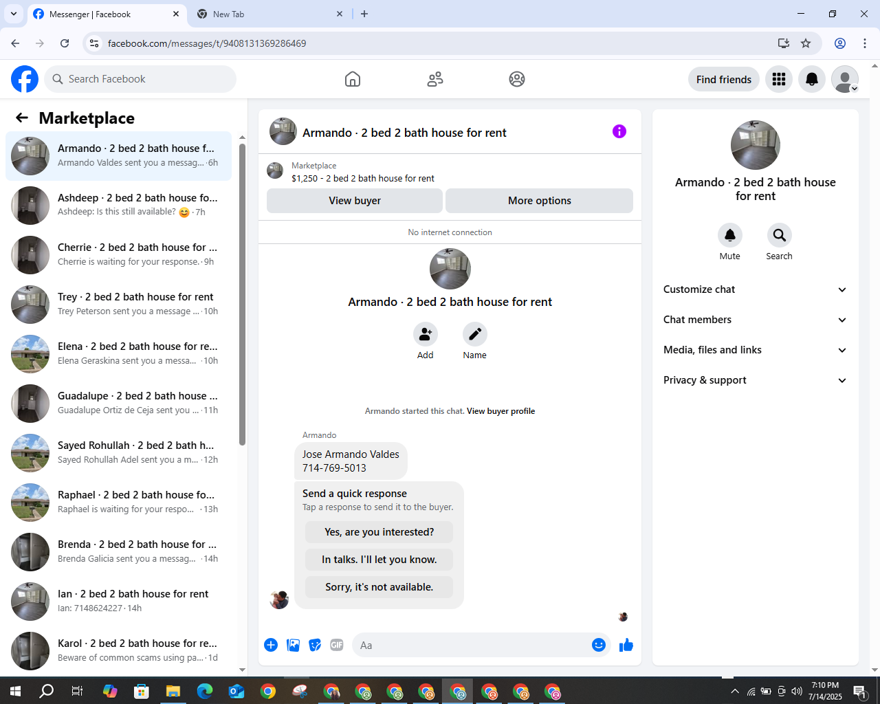The image size is (880, 704).
Task: Click the Find friends button
Action: pyautogui.click(x=724, y=79)
